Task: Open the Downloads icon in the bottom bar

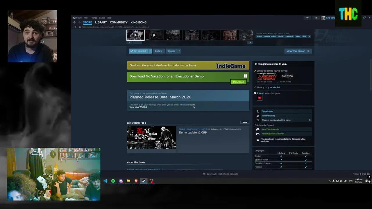Action: [204, 174]
